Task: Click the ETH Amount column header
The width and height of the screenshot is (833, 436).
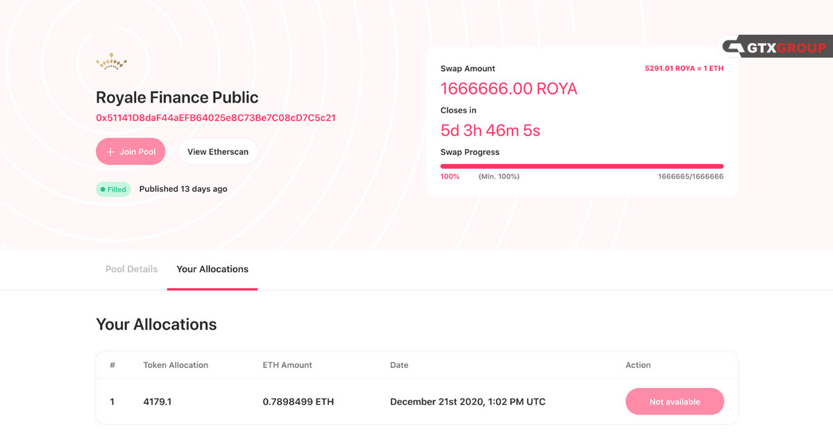Action: (x=287, y=365)
